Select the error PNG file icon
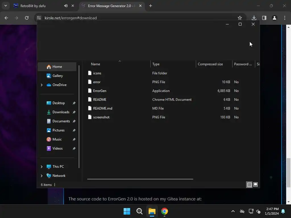The image size is (291, 218). click(90, 82)
